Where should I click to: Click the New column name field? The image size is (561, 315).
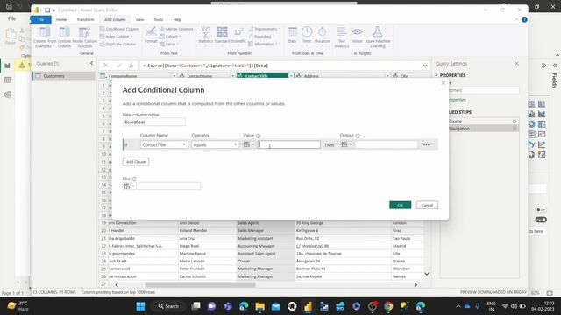154,122
